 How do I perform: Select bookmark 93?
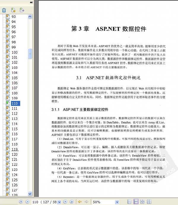tap(14, 17)
